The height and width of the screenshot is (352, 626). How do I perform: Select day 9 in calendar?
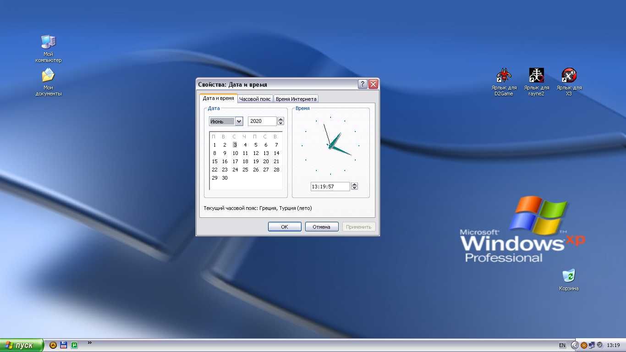pos(225,153)
